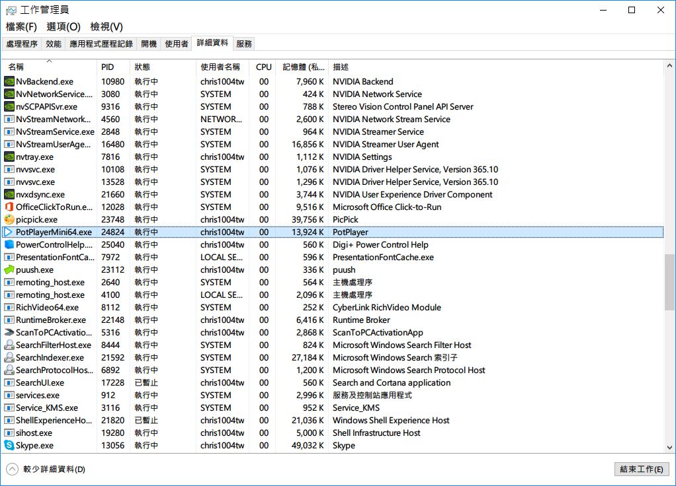
Task: Open the 檔案(F) menu
Action: click(21, 26)
